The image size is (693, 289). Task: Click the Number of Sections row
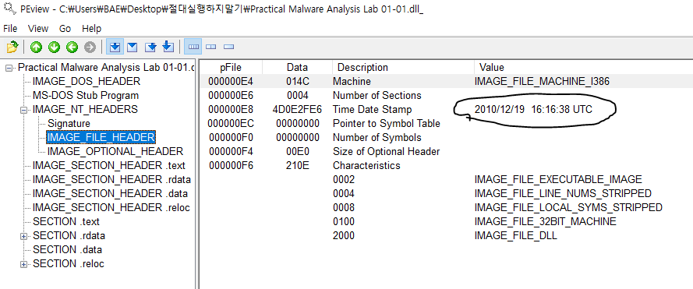click(x=447, y=96)
